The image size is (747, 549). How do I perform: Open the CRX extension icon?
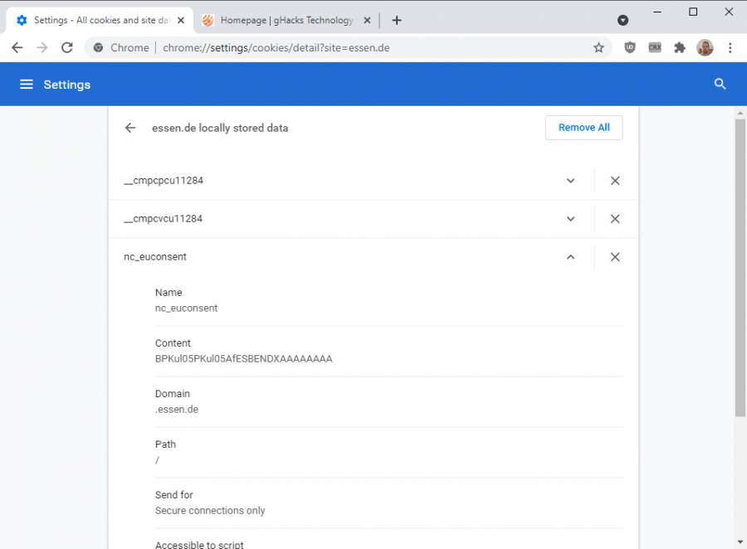click(655, 47)
